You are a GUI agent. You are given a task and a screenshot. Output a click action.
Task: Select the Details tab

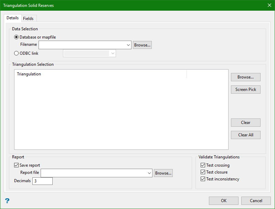(13, 18)
